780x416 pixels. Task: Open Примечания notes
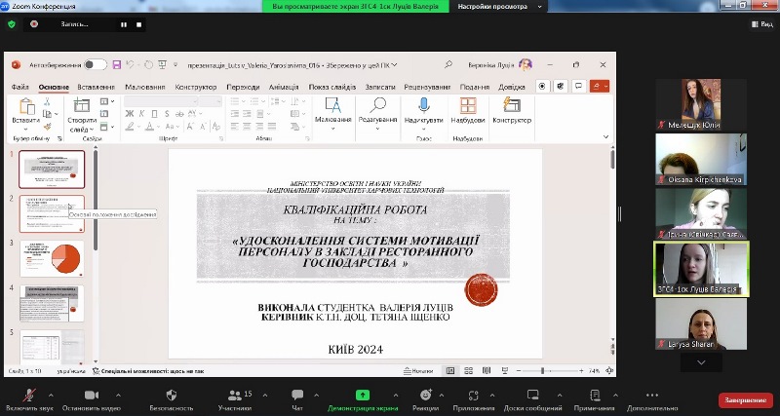pos(595,400)
